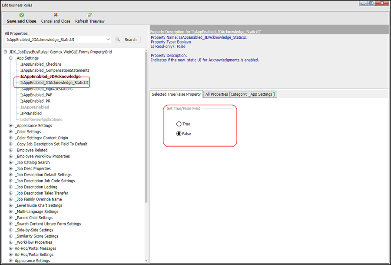Screen dimensions: 391x265
Task: Expand the _Job Catalog Search node
Action: pos(11,162)
